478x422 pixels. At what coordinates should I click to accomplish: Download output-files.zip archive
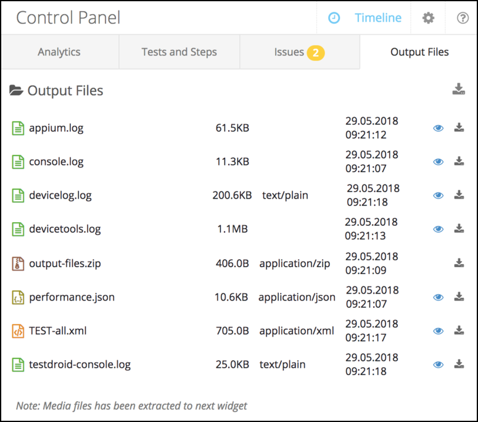coord(459,263)
